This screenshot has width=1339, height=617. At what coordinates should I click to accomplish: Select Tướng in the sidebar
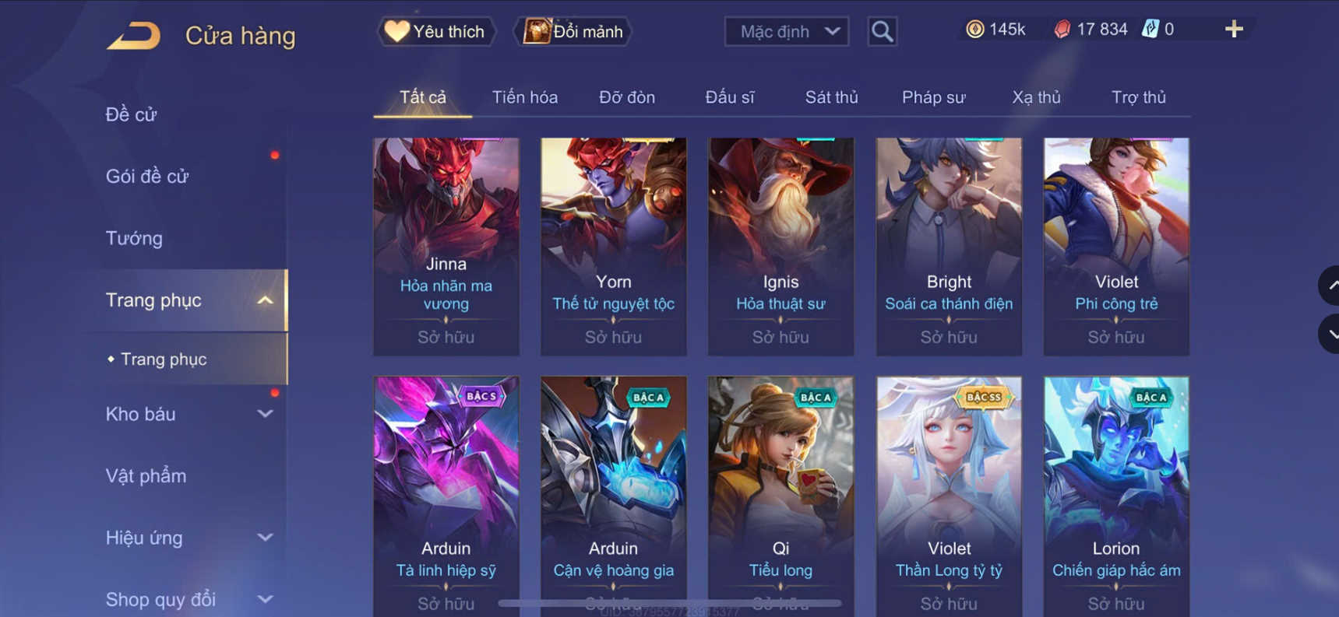click(134, 238)
